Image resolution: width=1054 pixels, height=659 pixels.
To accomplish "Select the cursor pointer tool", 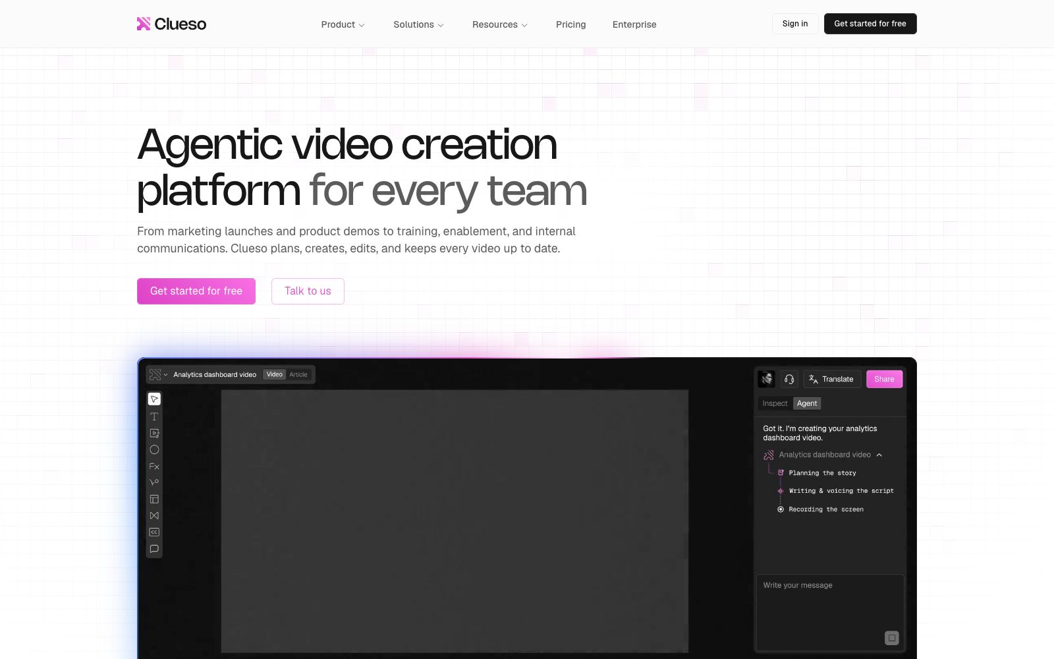I will click(154, 399).
